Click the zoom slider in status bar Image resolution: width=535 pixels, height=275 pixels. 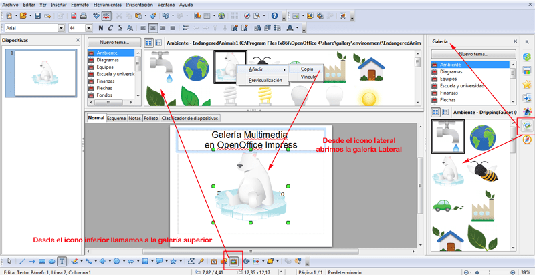(490, 272)
